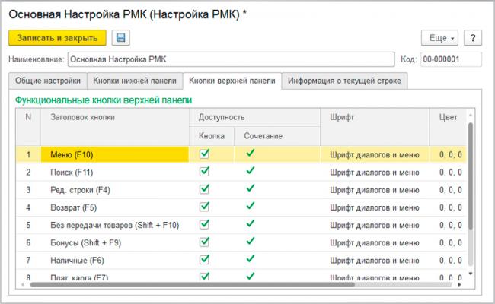
Task: Click the Код field 00-000001
Action: (x=451, y=59)
